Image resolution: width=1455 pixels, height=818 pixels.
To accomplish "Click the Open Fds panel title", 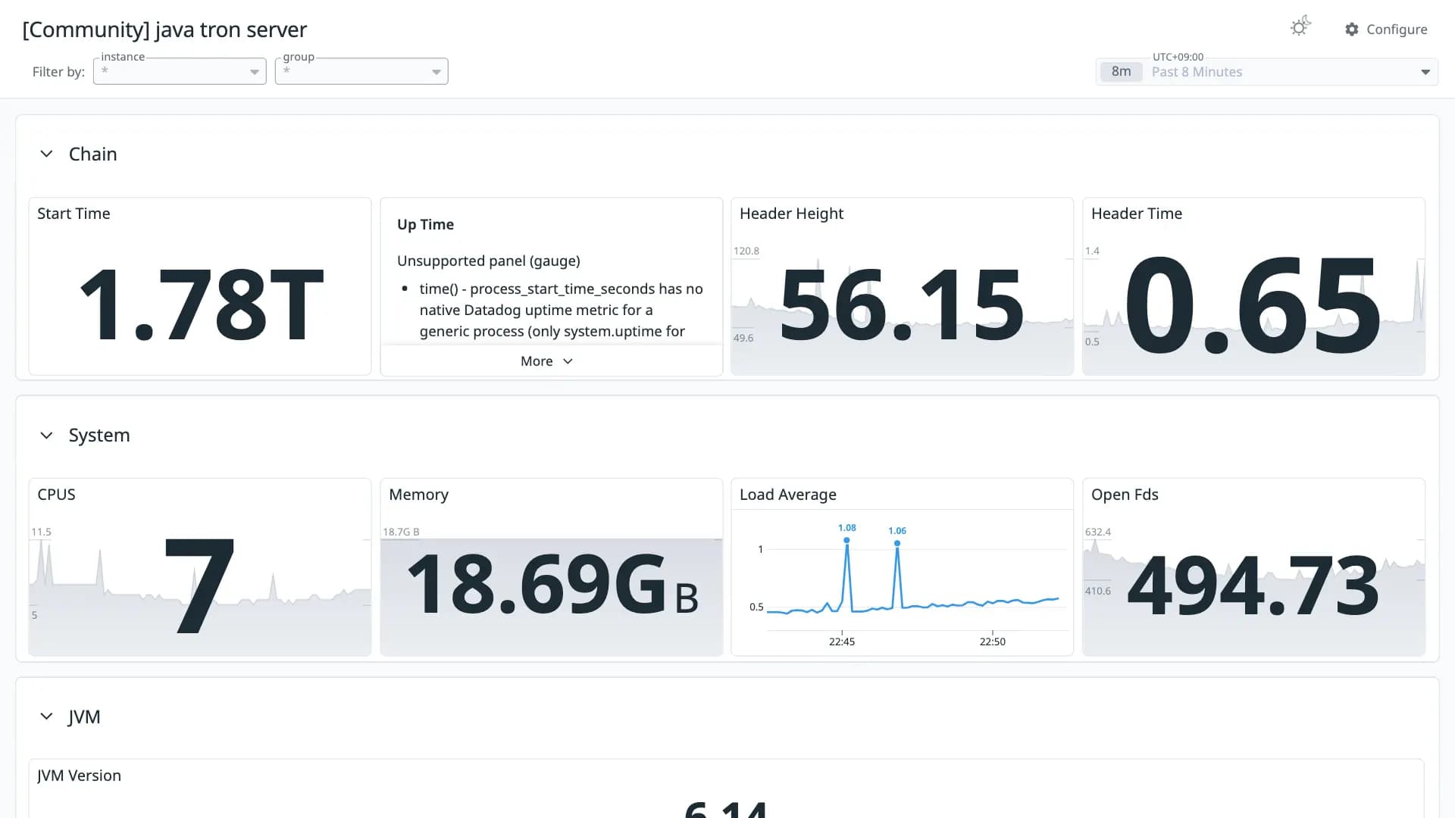I will (1125, 495).
